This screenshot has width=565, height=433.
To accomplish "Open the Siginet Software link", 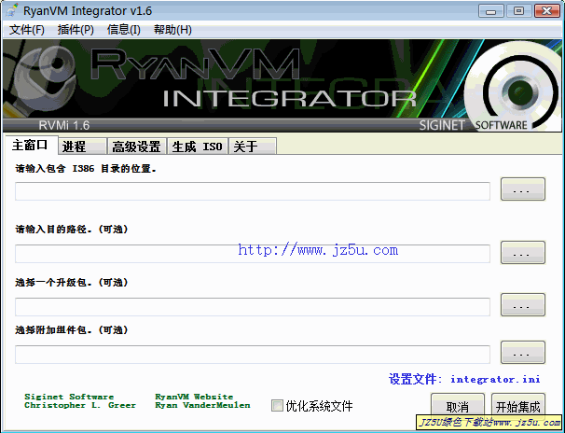I will point(69,397).
